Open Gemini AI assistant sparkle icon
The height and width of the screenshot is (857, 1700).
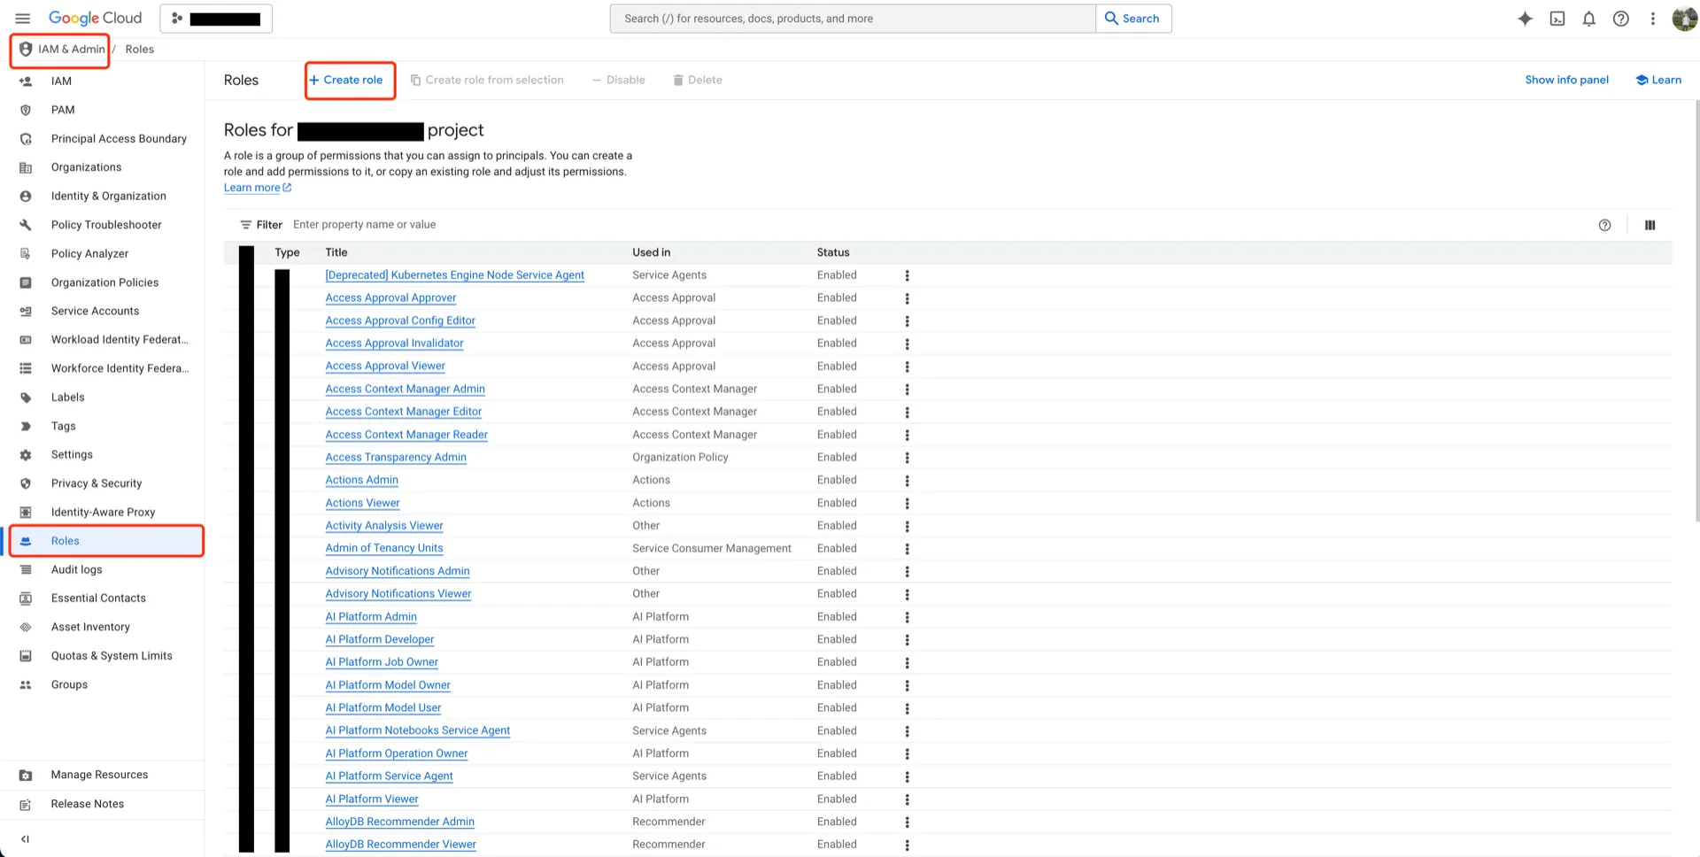[x=1525, y=19]
